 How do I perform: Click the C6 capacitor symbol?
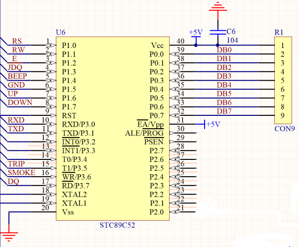[218, 32]
